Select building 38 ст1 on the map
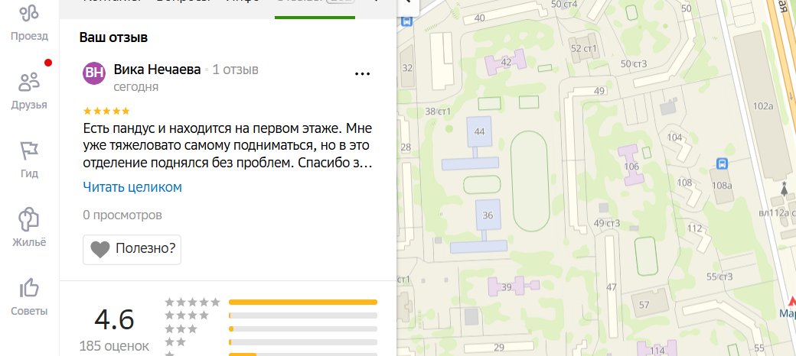The width and height of the screenshot is (796, 356). (438, 112)
